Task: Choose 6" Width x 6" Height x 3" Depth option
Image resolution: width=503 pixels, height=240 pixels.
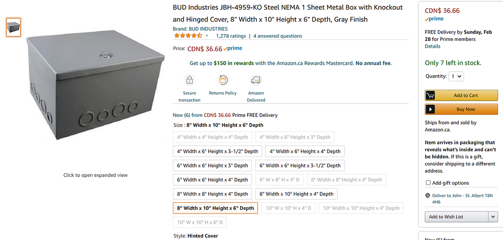Action: (212, 166)
